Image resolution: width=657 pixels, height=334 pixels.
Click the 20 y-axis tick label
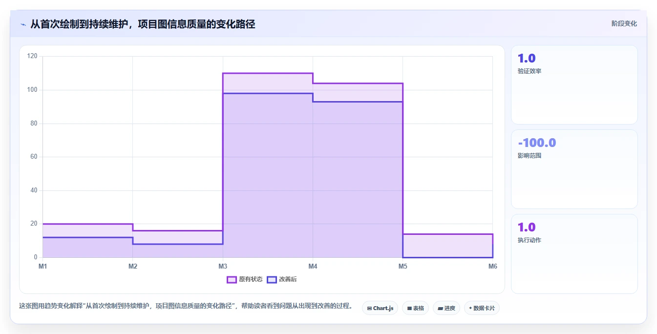click(34, 224)
